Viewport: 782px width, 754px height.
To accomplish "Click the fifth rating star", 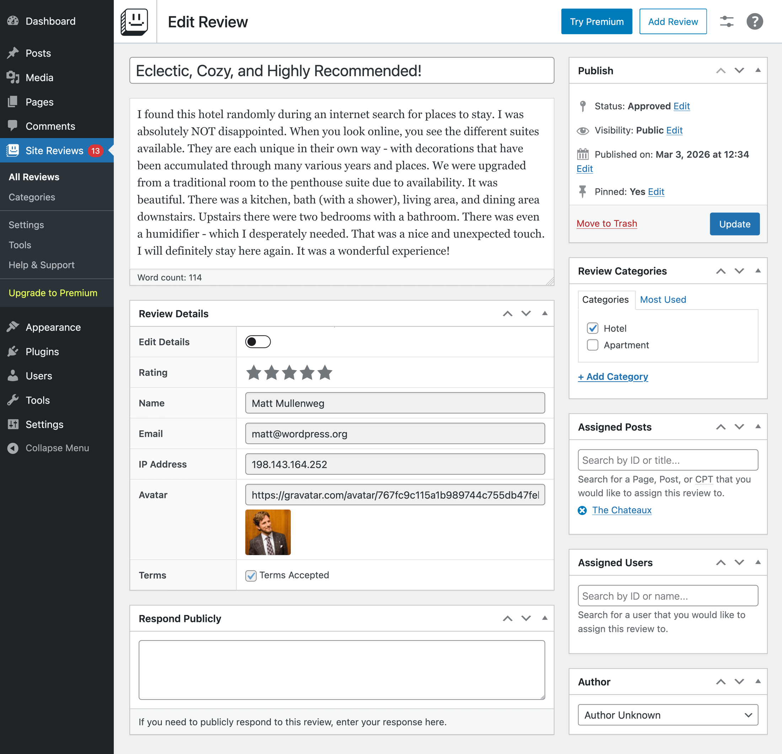I will click(x=325, y=372).
